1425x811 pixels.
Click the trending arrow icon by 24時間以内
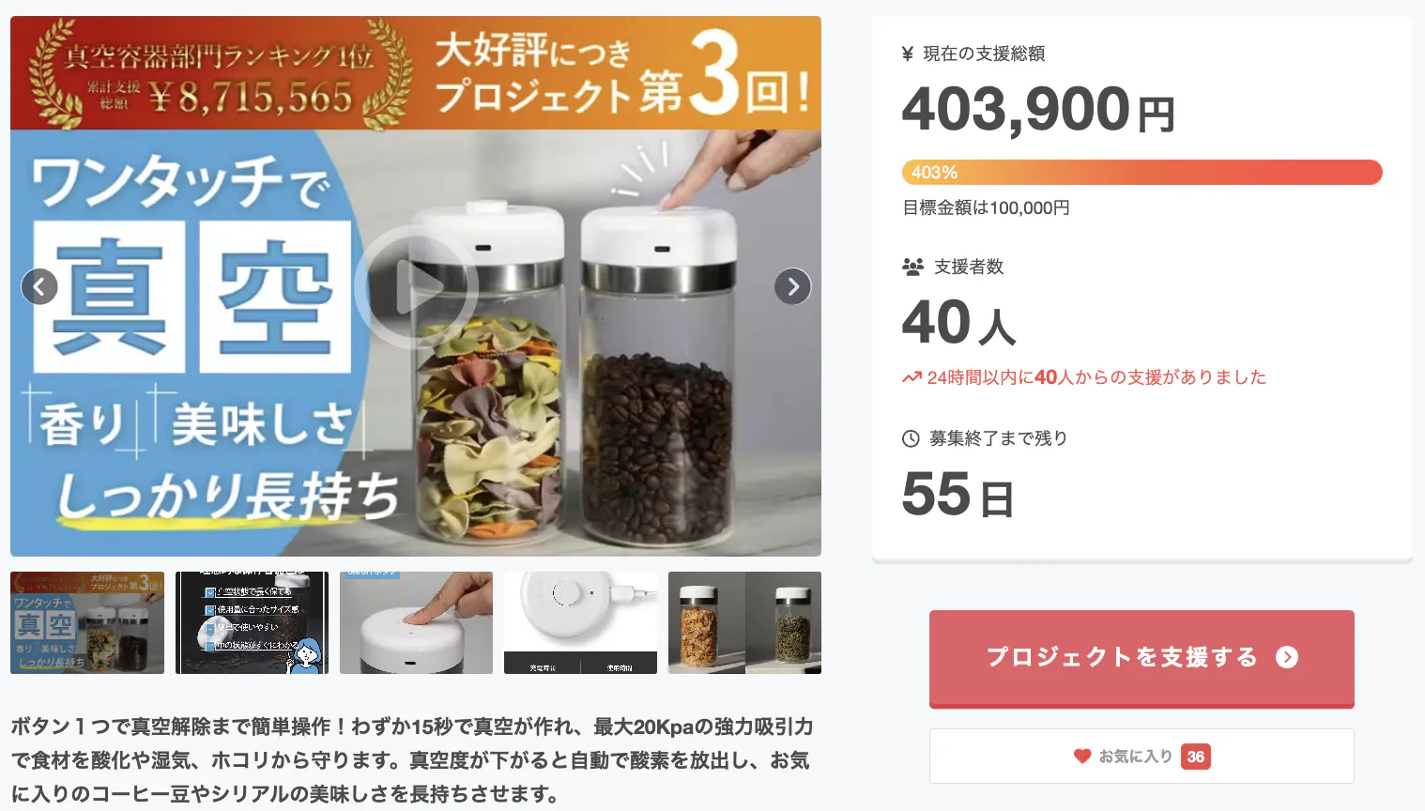(912, 377)
